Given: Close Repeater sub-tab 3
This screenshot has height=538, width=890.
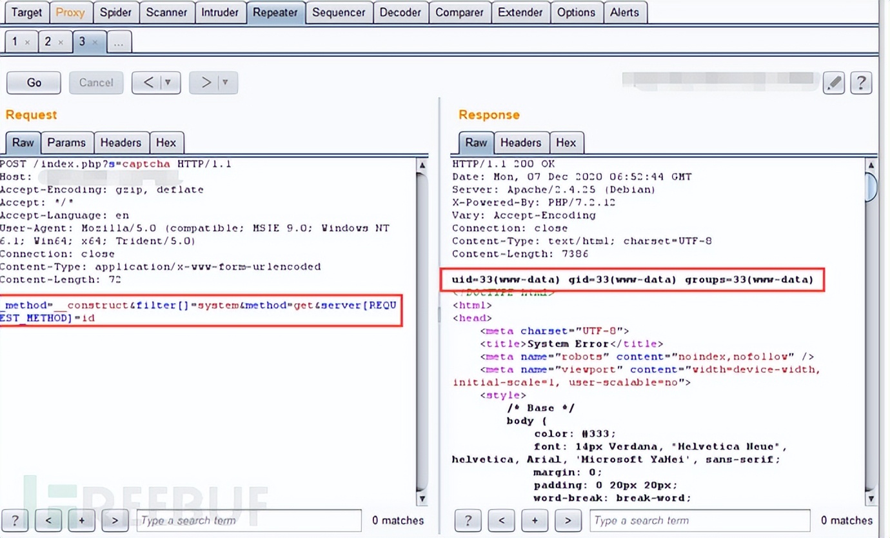Looking at the screenshot, I should pos(95,43).
